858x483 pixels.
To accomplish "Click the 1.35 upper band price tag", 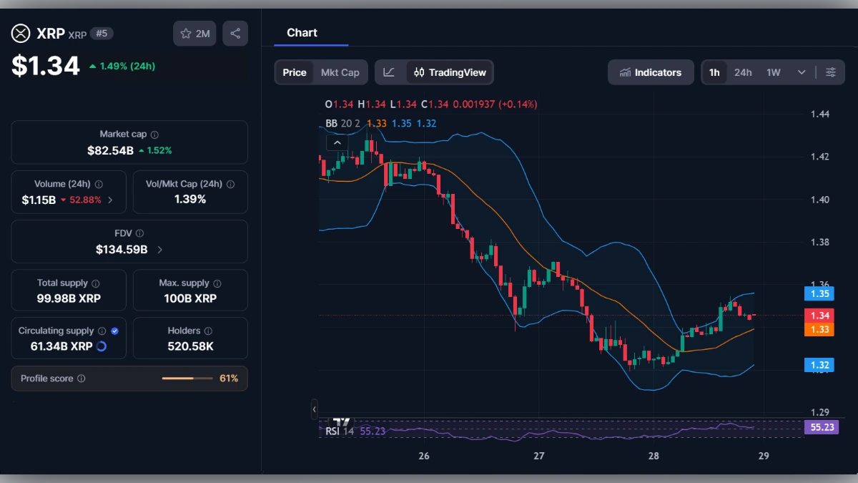I will pyautogui.click(x=819, y=293).
